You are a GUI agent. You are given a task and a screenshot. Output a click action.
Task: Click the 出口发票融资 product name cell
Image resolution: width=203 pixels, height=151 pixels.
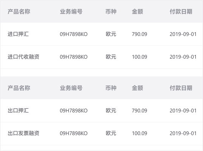(23, 133)
